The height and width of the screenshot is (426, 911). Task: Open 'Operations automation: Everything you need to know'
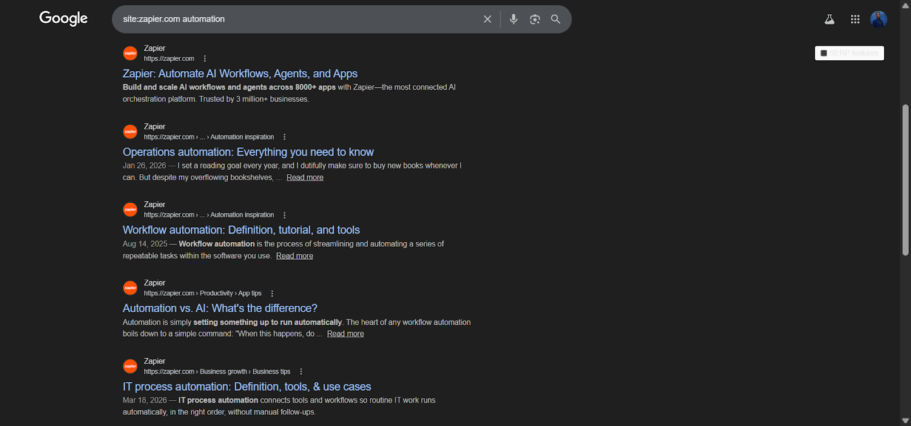[x=248, y=152]
